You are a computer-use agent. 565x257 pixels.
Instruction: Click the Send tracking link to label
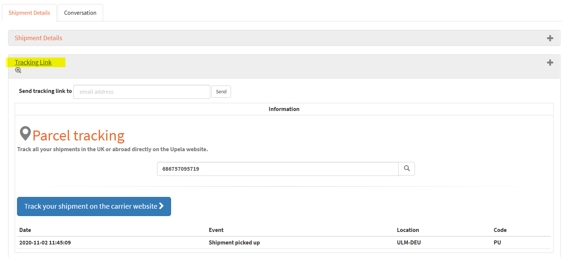tap(45, 91)
